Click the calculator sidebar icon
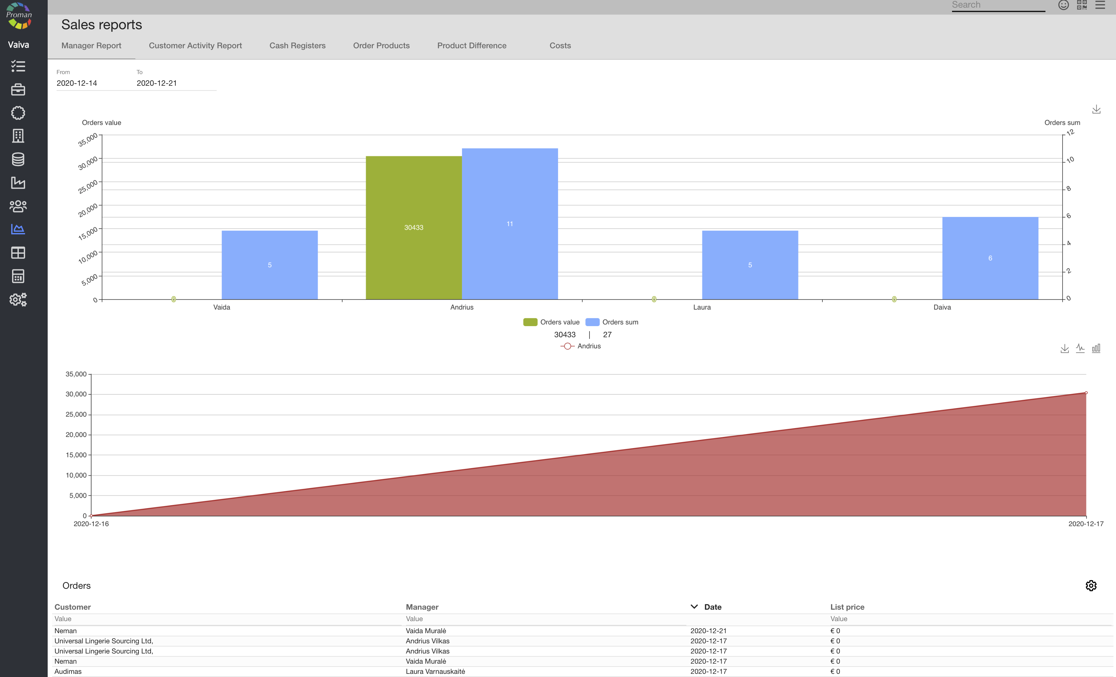 pos(18,276)
